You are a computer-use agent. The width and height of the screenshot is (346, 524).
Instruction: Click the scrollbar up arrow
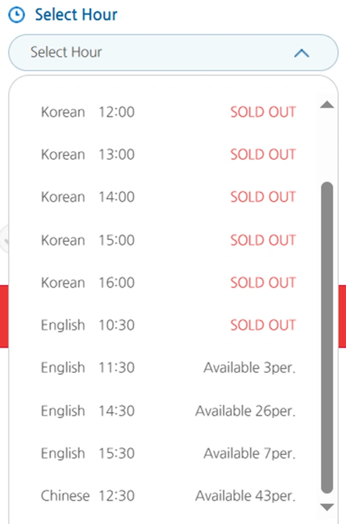point(327,104)
